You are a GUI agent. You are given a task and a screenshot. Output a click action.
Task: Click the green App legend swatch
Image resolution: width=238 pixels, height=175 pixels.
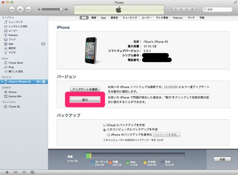pos(128,163)
